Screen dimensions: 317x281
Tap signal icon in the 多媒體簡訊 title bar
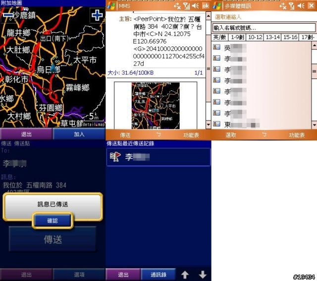(x=292, y=6)
